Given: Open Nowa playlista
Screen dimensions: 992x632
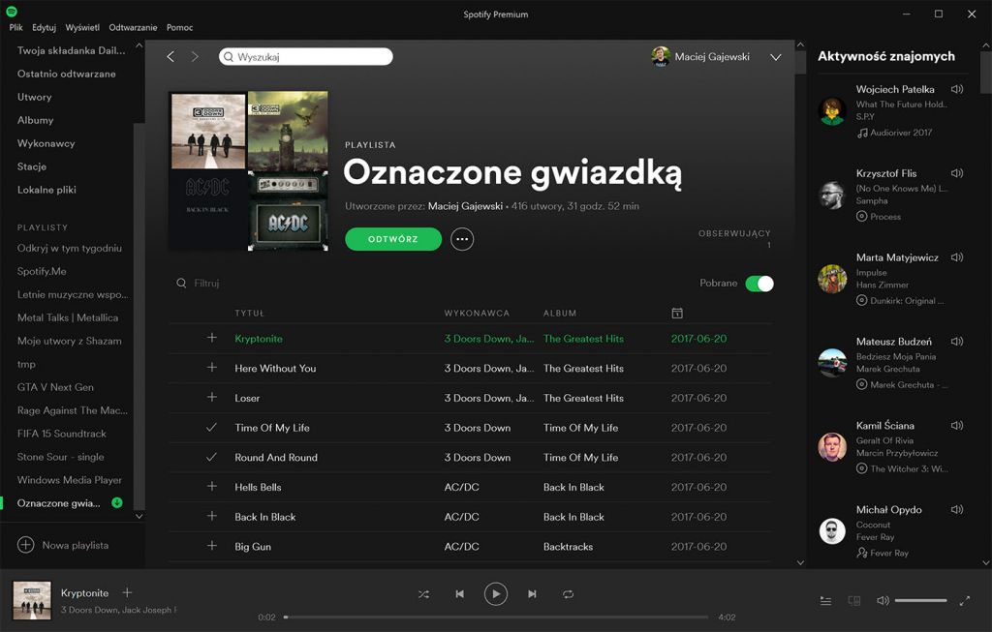Looking at the screenshot, I should tap(76, 545).
